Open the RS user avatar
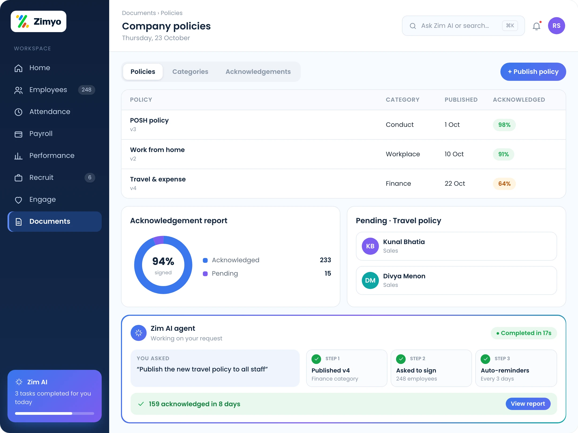 (556, 26)
